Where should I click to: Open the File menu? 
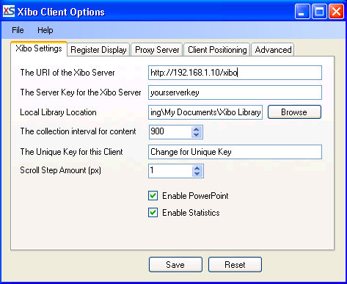(18, 30)
